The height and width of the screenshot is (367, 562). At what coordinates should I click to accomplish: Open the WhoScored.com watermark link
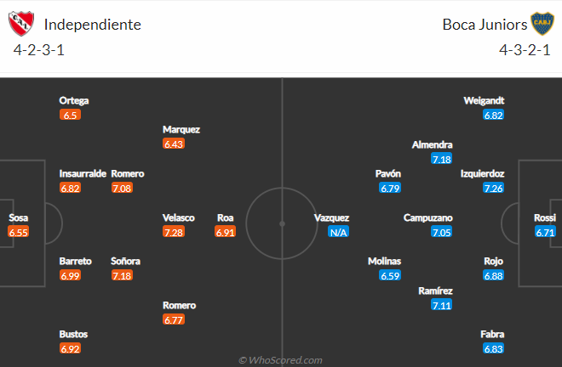281,360
